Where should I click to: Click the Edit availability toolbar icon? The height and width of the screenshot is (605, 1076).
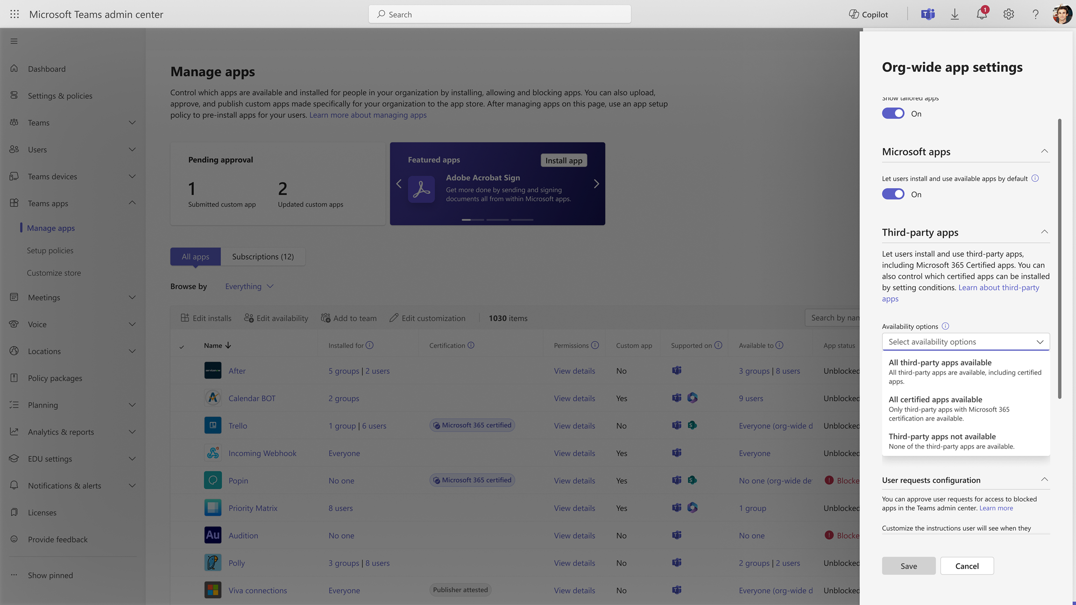click(x=249, y=318)
